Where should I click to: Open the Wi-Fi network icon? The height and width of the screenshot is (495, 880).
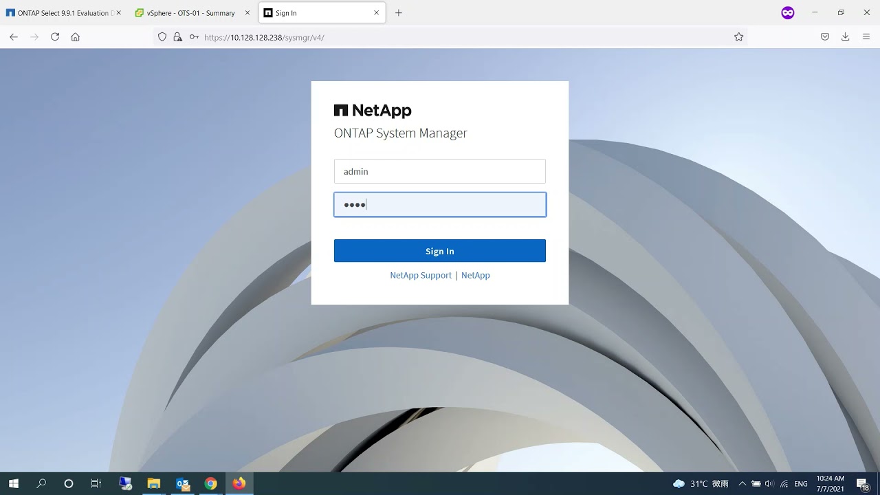(x=784, y=484)
